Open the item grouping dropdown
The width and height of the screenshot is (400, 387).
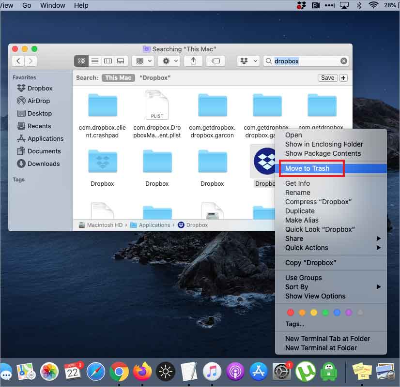pos(142,61)
